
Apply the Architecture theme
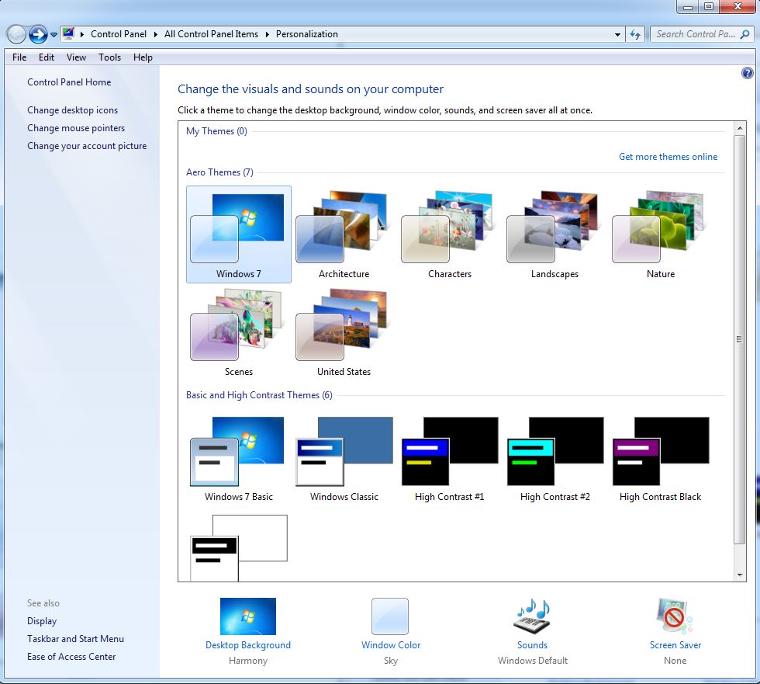(x=344, y=234)
